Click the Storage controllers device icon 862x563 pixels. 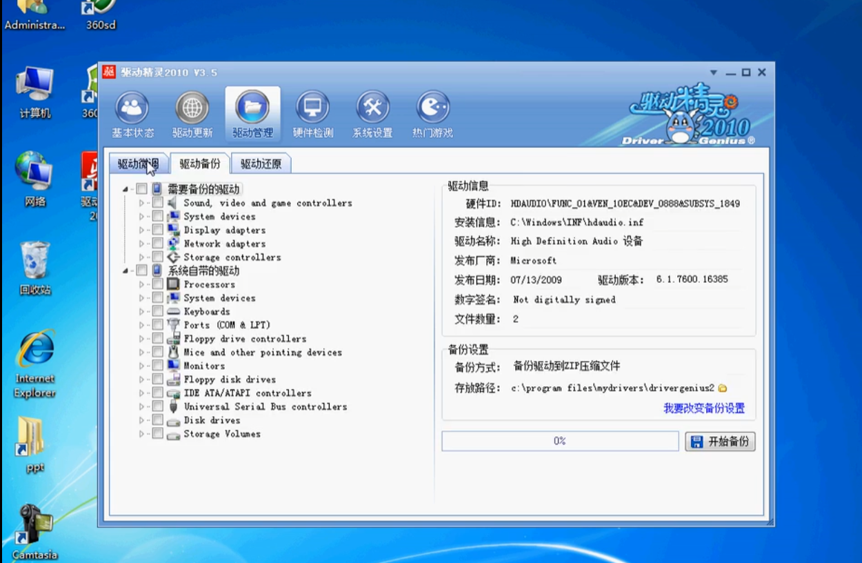[172, 257]
